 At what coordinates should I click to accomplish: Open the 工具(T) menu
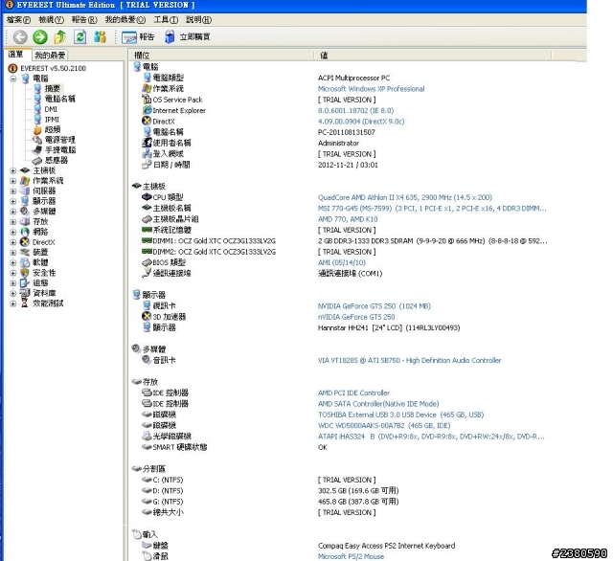166,19
